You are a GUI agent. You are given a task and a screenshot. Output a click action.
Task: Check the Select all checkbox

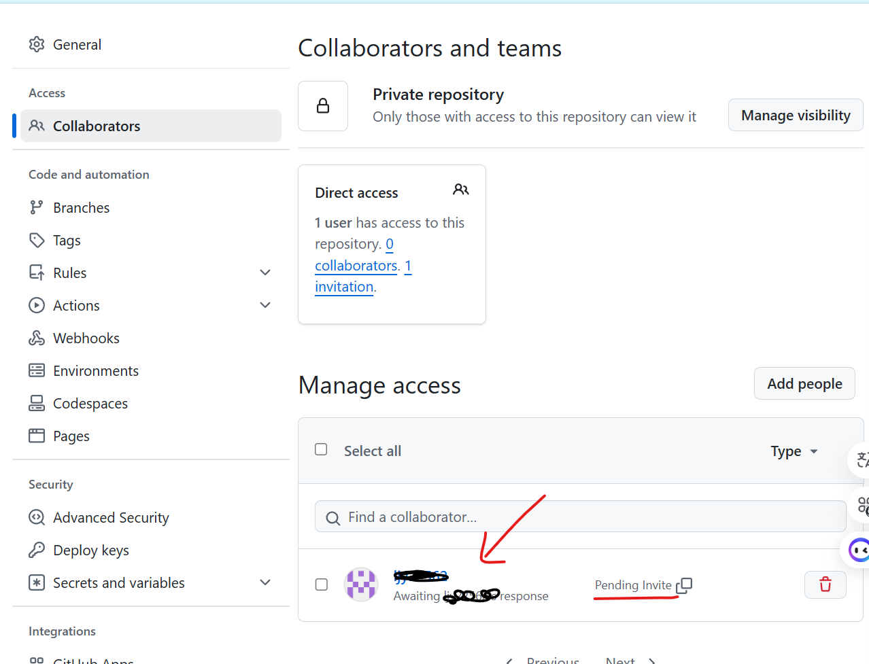point(321,449)
